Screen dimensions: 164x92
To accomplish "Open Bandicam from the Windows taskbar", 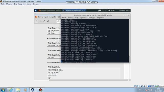I will (x=40, y=90).
